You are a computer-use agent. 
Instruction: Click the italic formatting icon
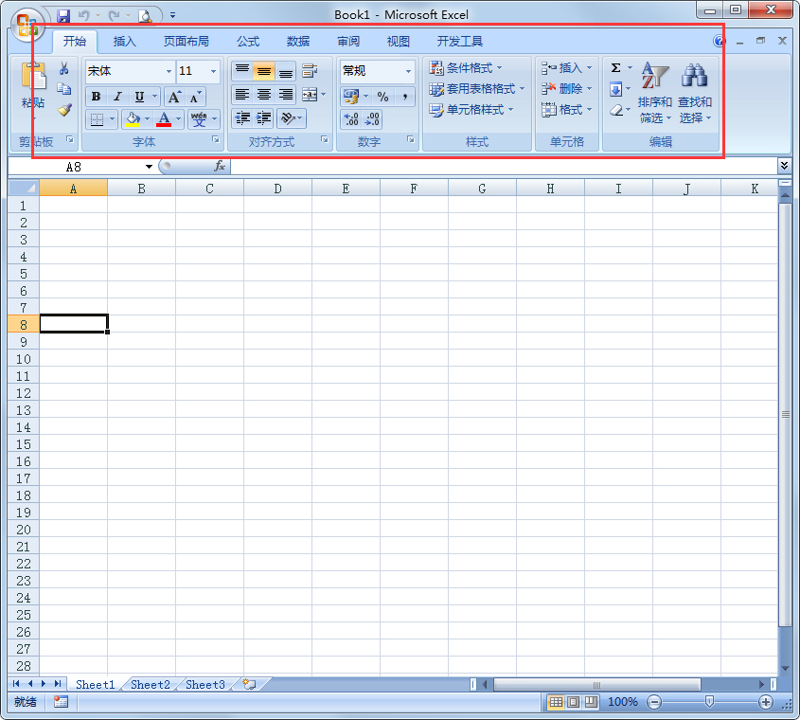point(117,96)
